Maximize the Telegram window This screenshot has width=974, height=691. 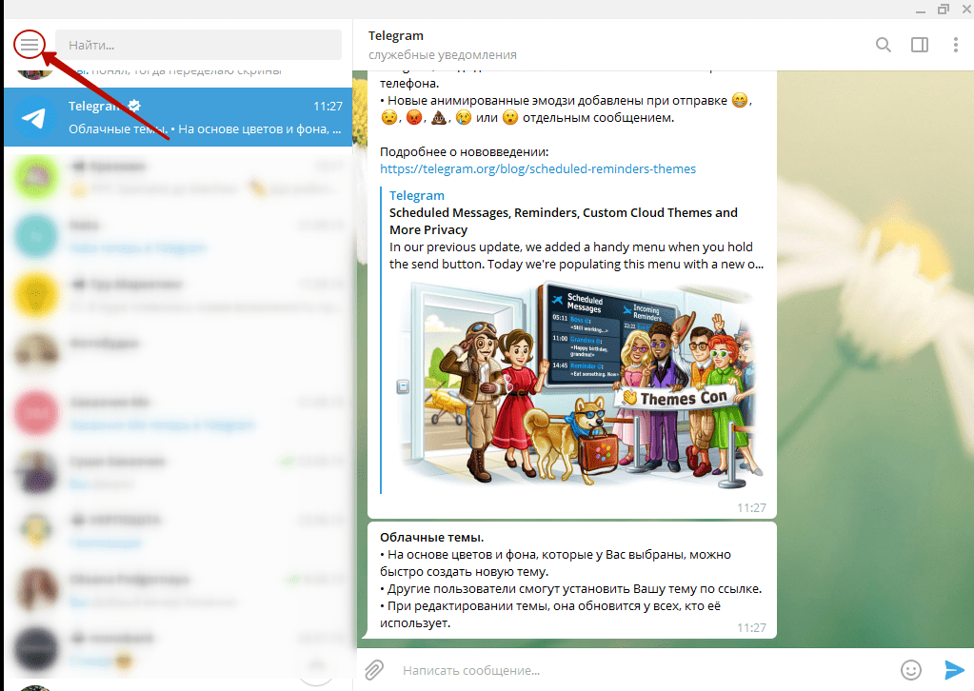click(944, 9)
